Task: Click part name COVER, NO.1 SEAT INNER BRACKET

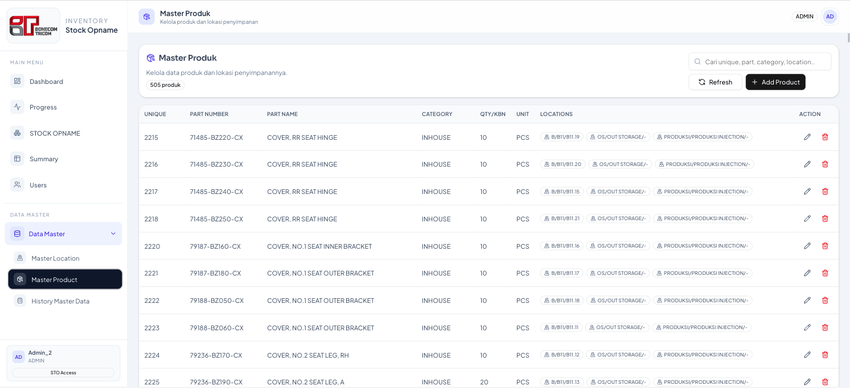Action: (x=319, y=246)
